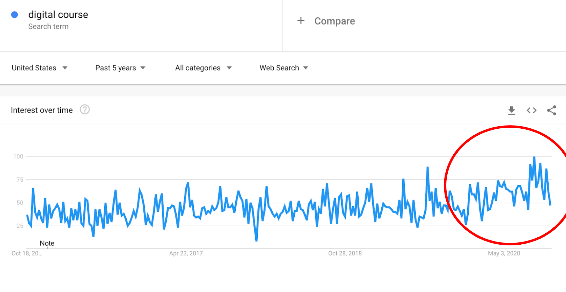Select the peak 100 point on the chart
Screen dimensions: 566x292
pos(534,157)
